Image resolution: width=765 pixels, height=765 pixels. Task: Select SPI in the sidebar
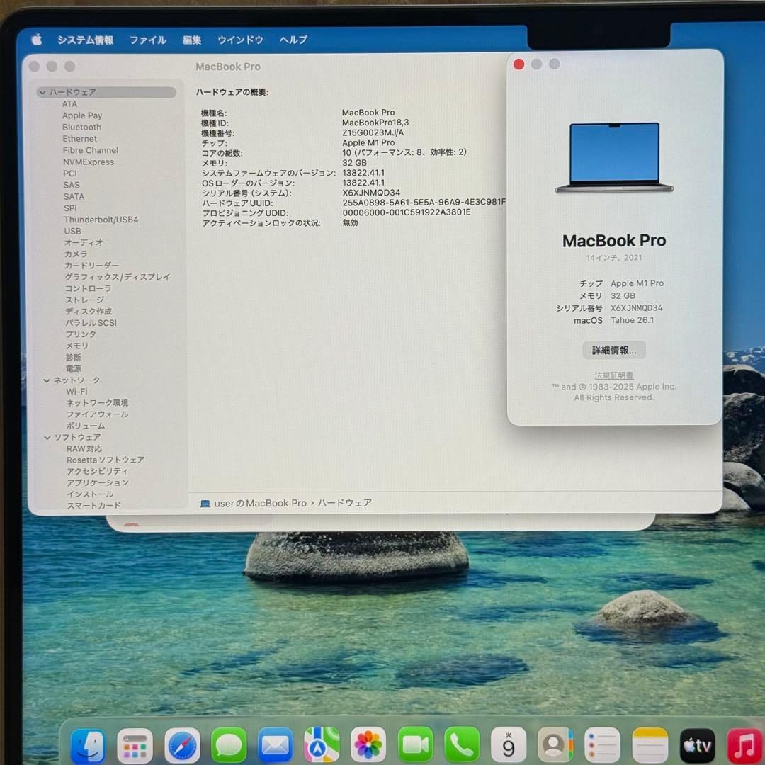70,208
